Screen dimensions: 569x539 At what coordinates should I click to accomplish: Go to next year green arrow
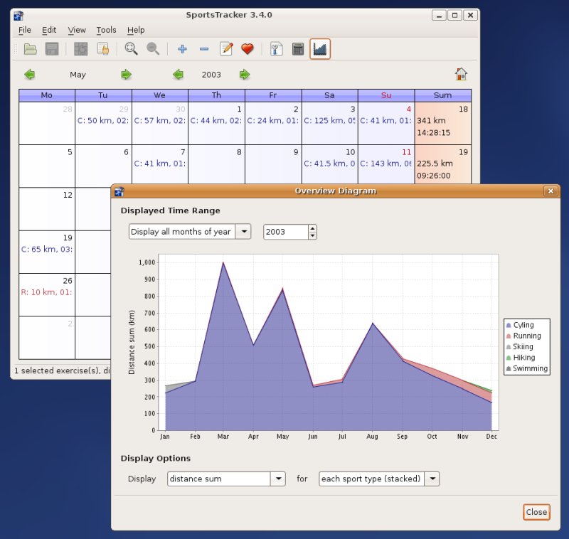[245, 75]
